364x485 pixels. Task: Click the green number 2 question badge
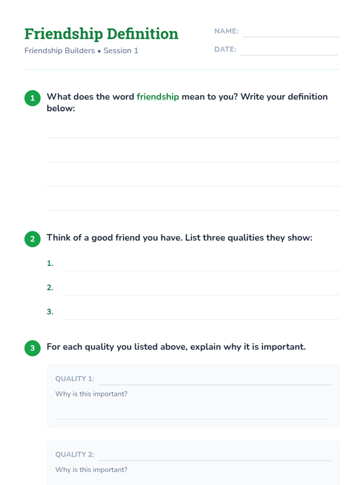tap(32, 239)
